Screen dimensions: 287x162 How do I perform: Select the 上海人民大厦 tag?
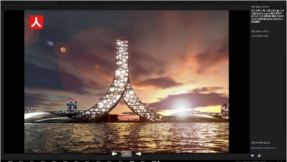click(272, 11)
